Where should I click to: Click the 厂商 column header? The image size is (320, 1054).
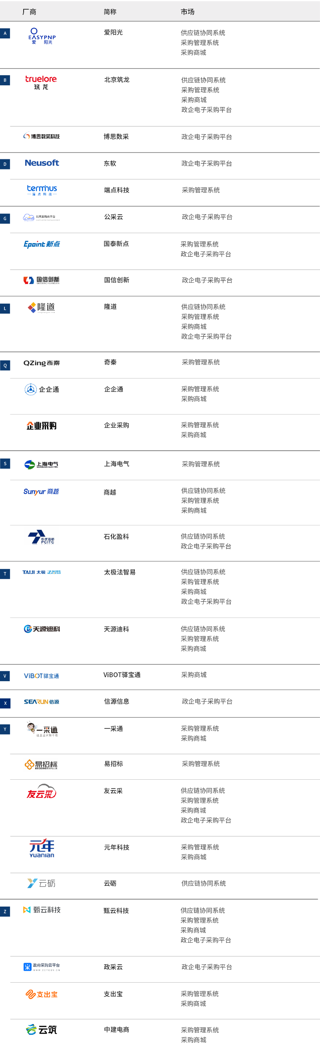coord(29,12)
